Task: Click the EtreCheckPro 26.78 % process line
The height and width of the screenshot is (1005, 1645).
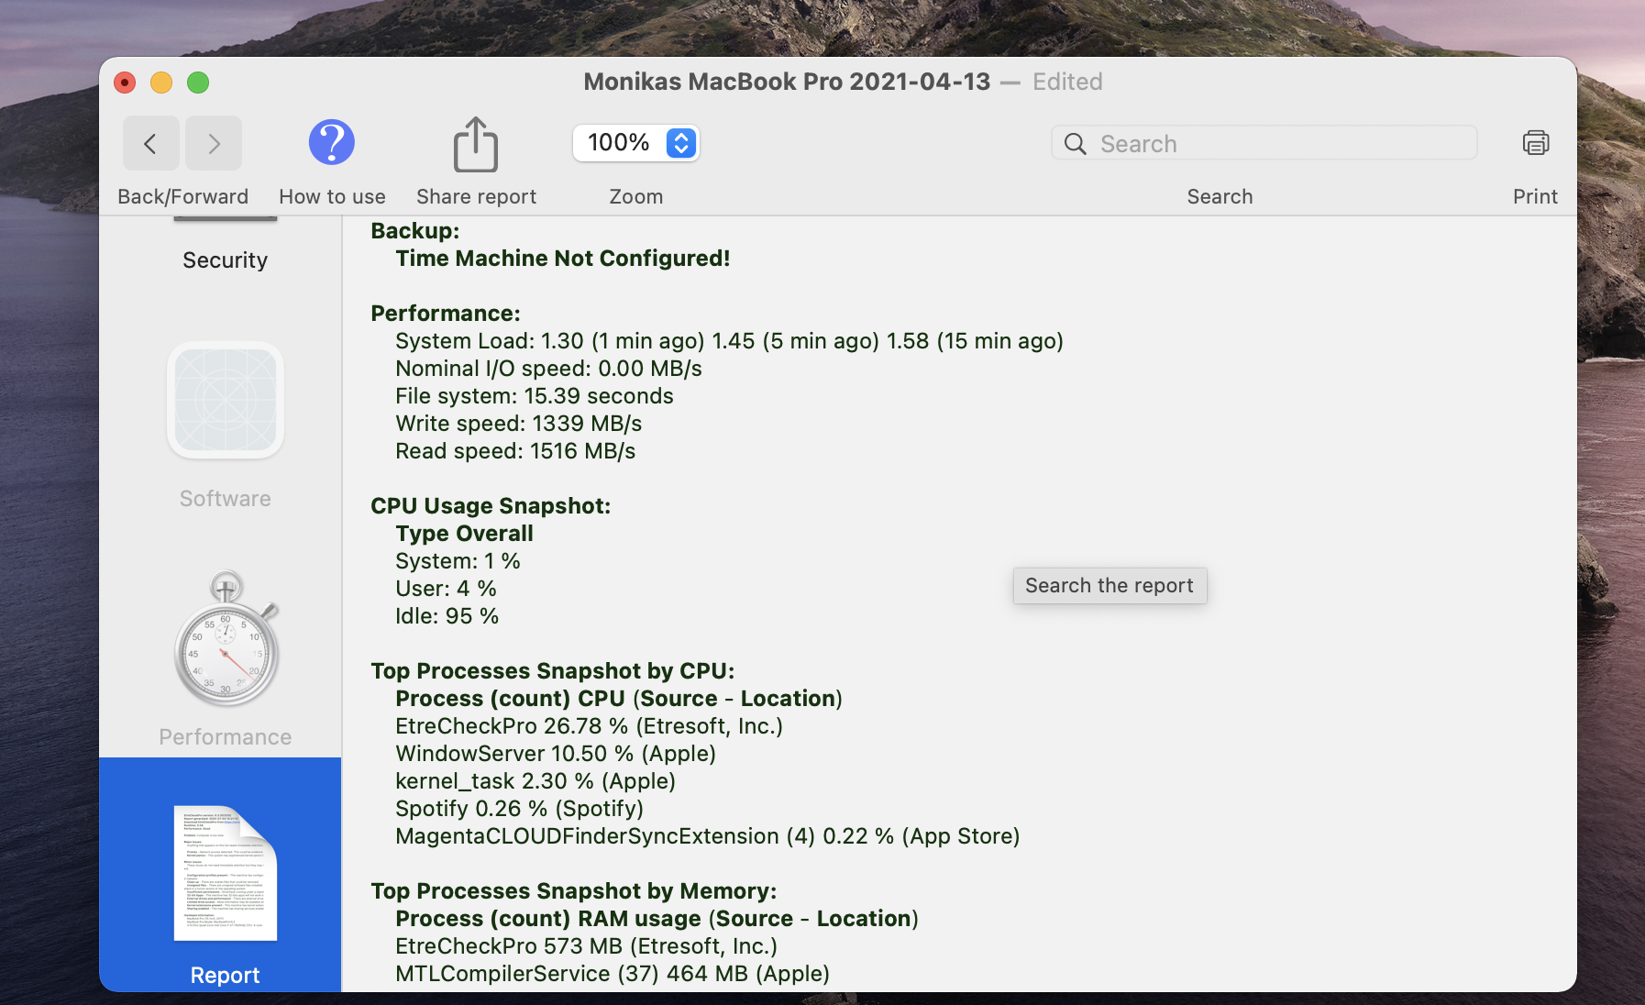Action: coord(590,726)
